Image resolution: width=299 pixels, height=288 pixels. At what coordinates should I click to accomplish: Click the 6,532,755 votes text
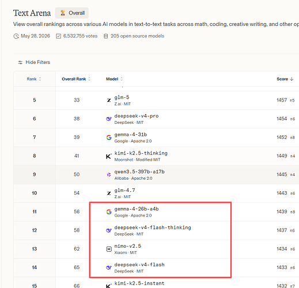80,36
